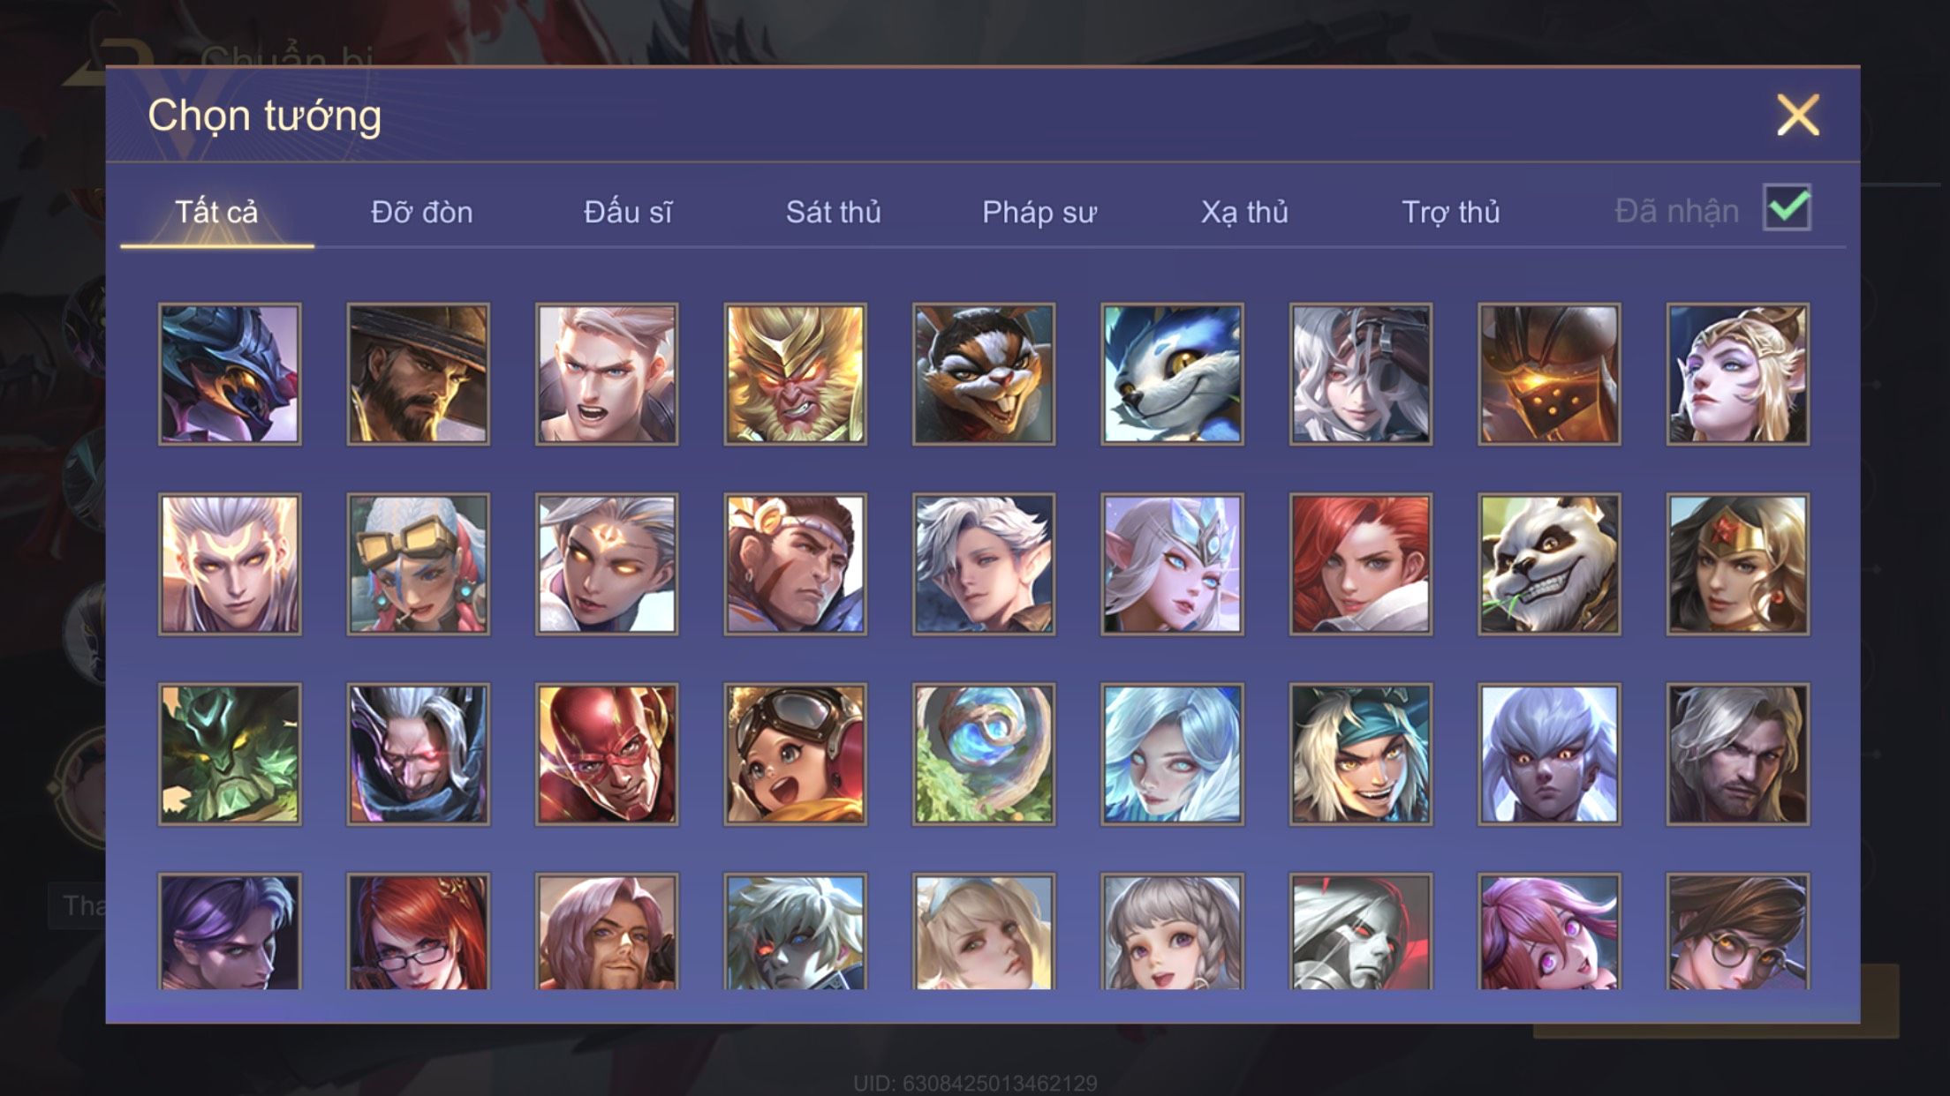Switch to the Trợ thủ tab

(1450, 212)
